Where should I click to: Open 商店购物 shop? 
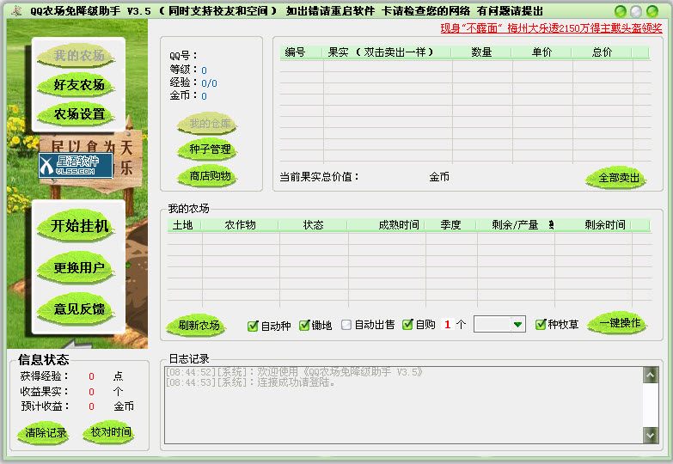pyautogui.click(x=208, y=176)
